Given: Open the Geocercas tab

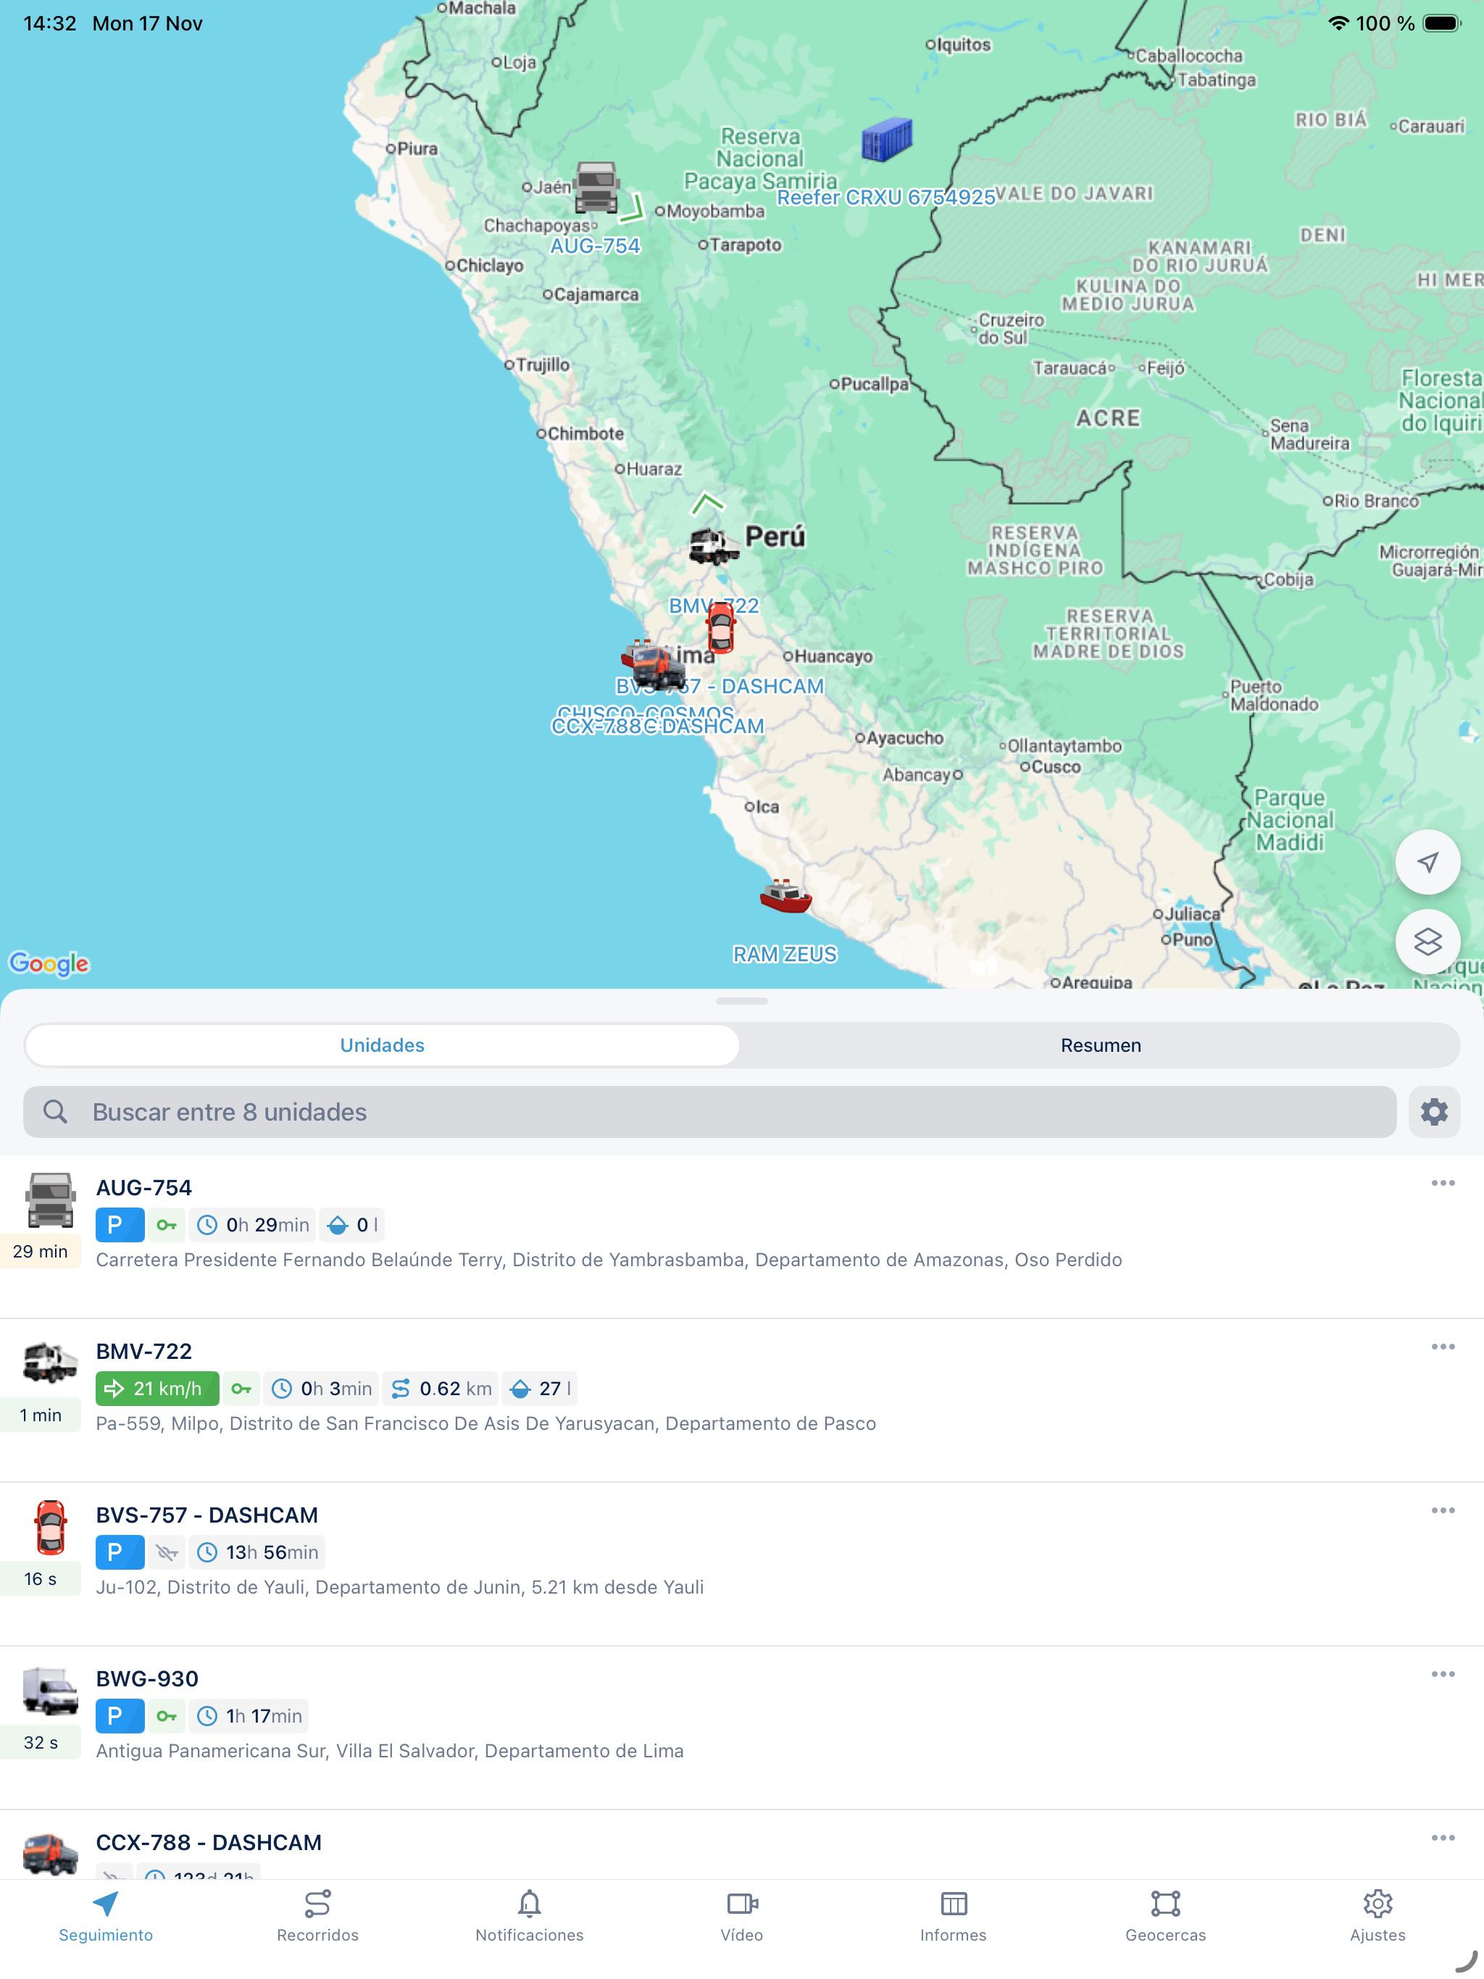Looking at the screenshot, I should tap(1165, 1917).
